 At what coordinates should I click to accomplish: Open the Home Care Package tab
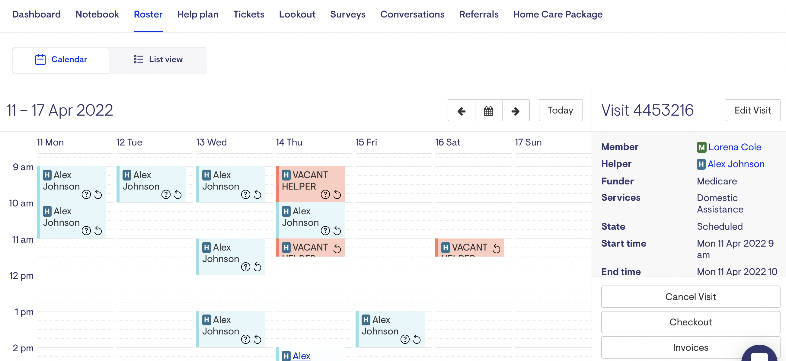click(x=558, y=14)
